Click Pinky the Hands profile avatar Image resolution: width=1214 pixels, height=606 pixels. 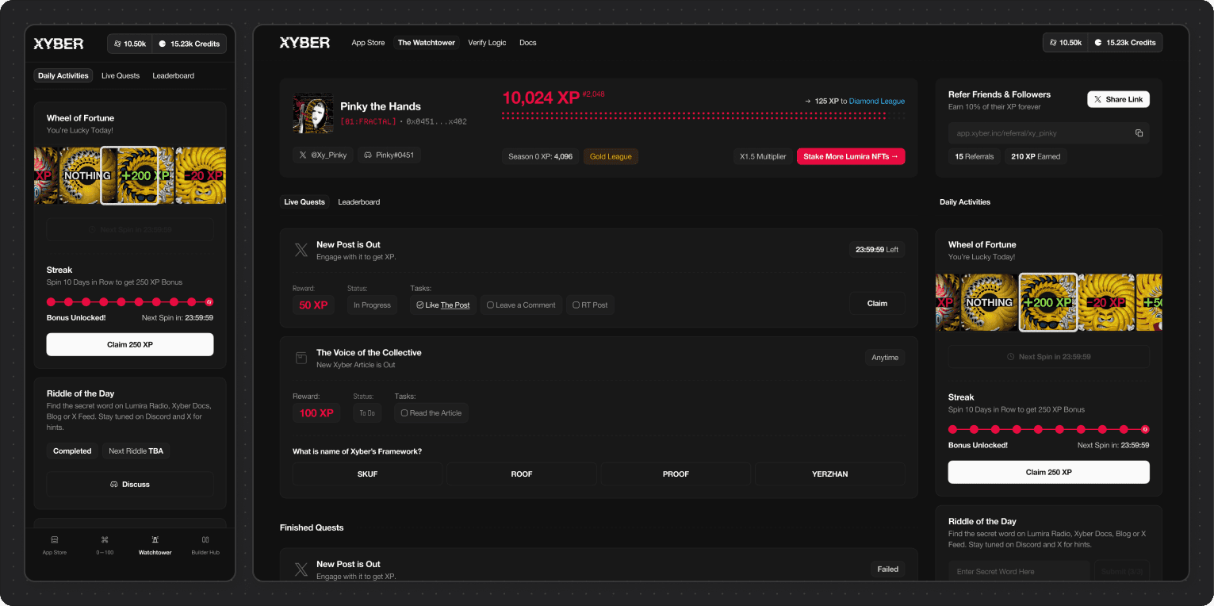pos(312,113)
